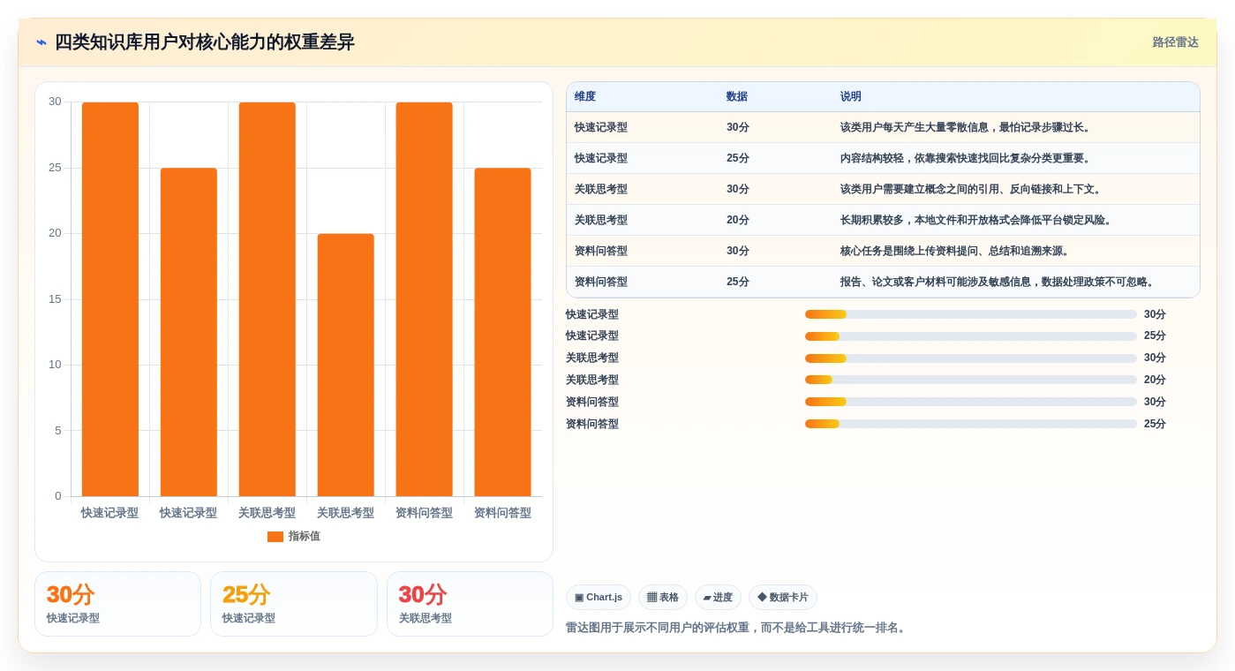Click the 说明 column header
This screenshot has height=671, width=1235.
pyautogui.click(x=851, y=97)
